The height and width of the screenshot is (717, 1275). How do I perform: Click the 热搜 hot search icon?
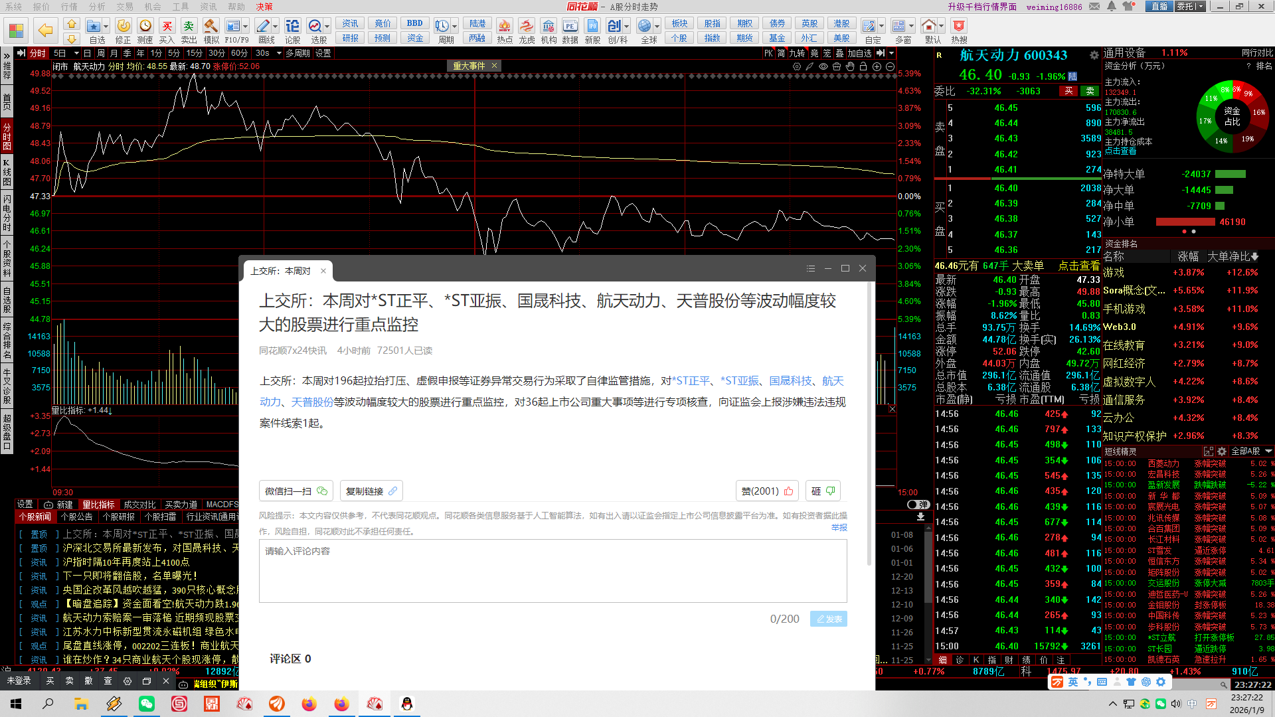point(958,27)
